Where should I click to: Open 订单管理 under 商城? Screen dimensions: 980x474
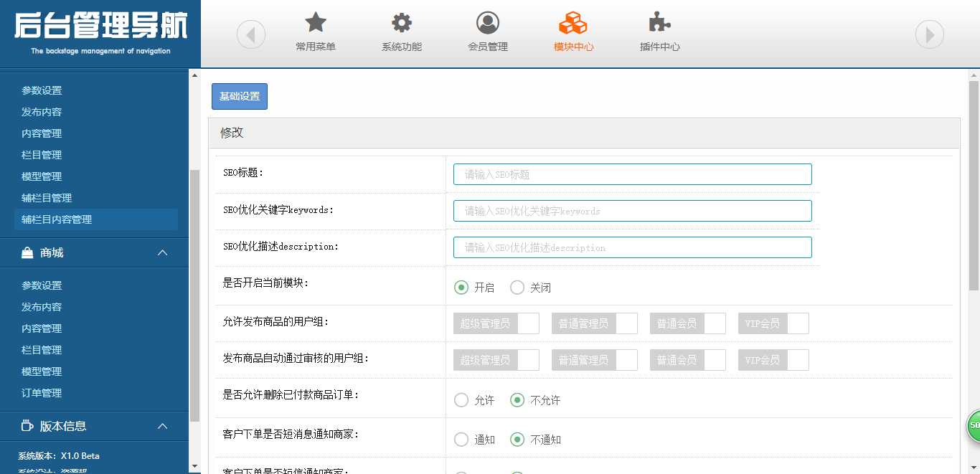(42, 393)
